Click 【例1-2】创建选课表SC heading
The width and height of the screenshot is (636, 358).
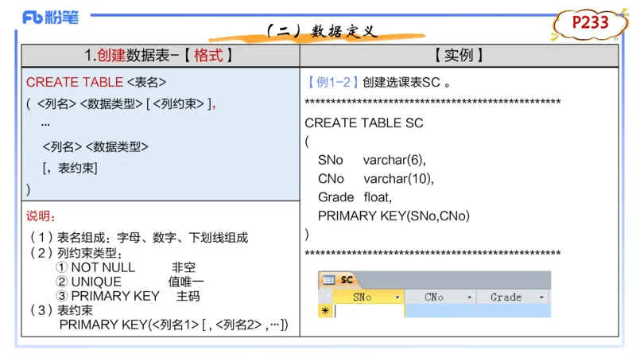pyautogui.click(x=378, y=83)
